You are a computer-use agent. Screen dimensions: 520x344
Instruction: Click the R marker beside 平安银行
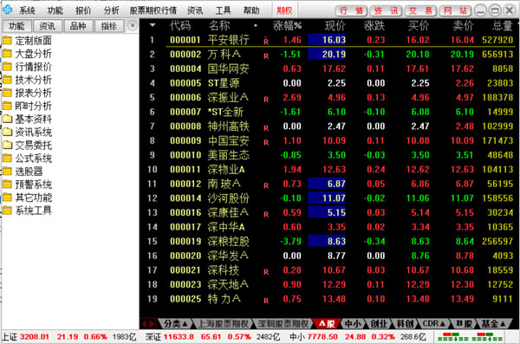tap(266, 41)
